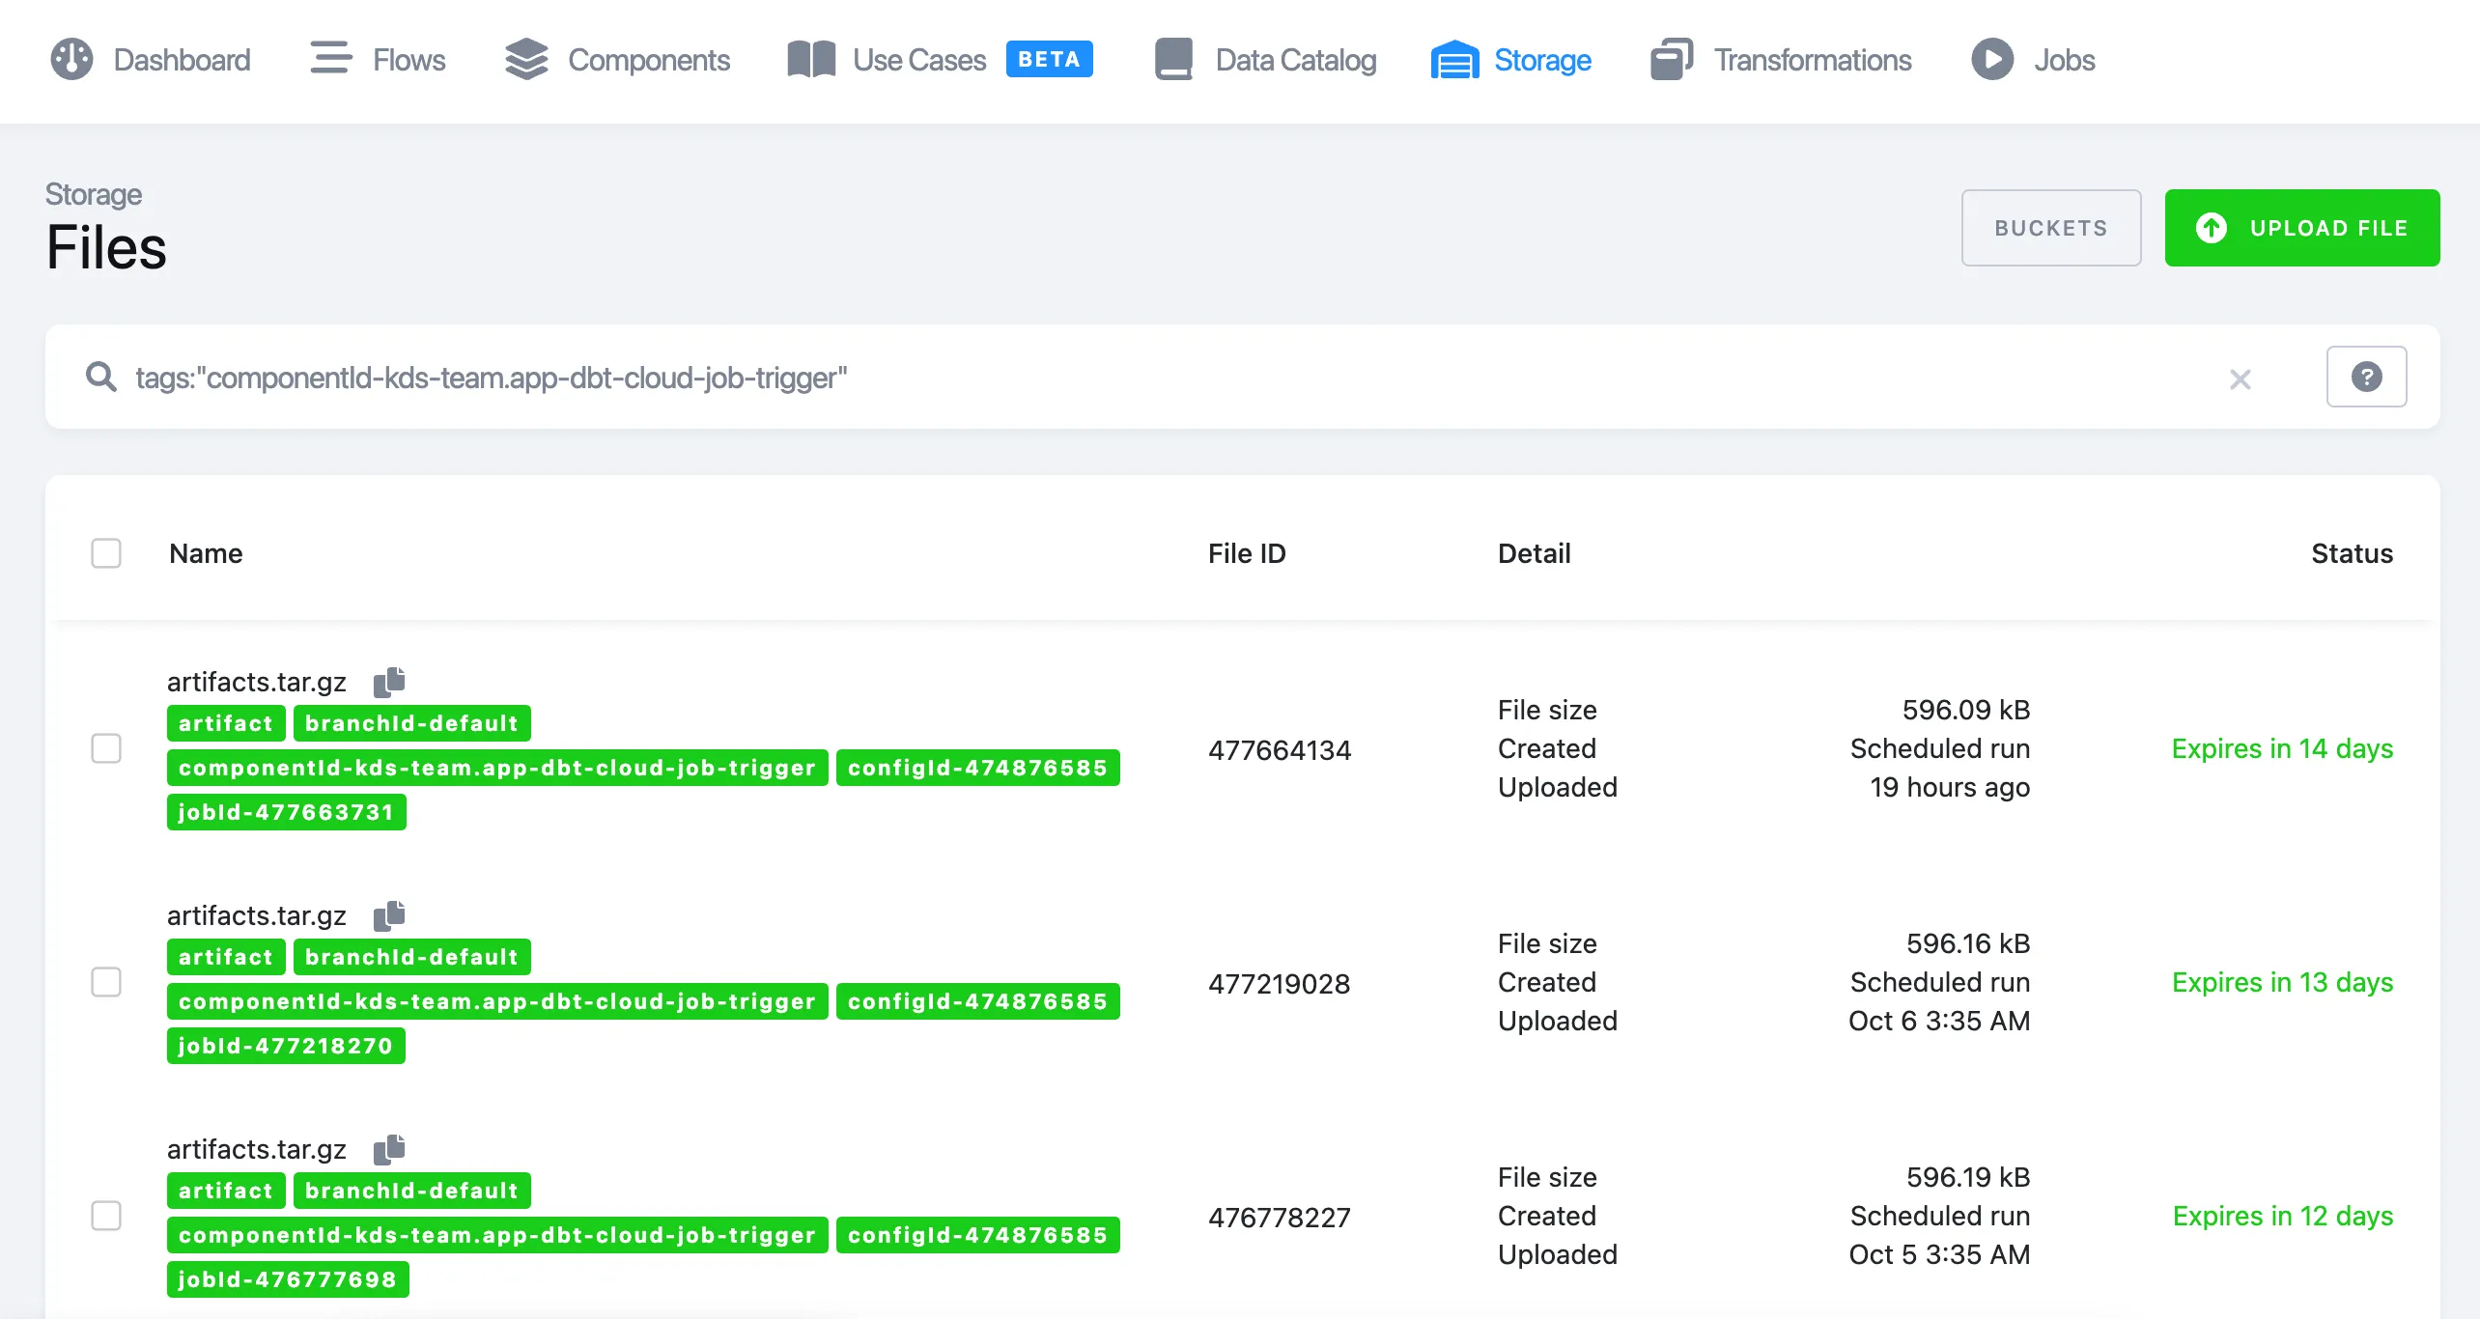The image size is (2480, 1319).
Task: Click branchId-default tag on file 477219028
Action: pos(412,957)
